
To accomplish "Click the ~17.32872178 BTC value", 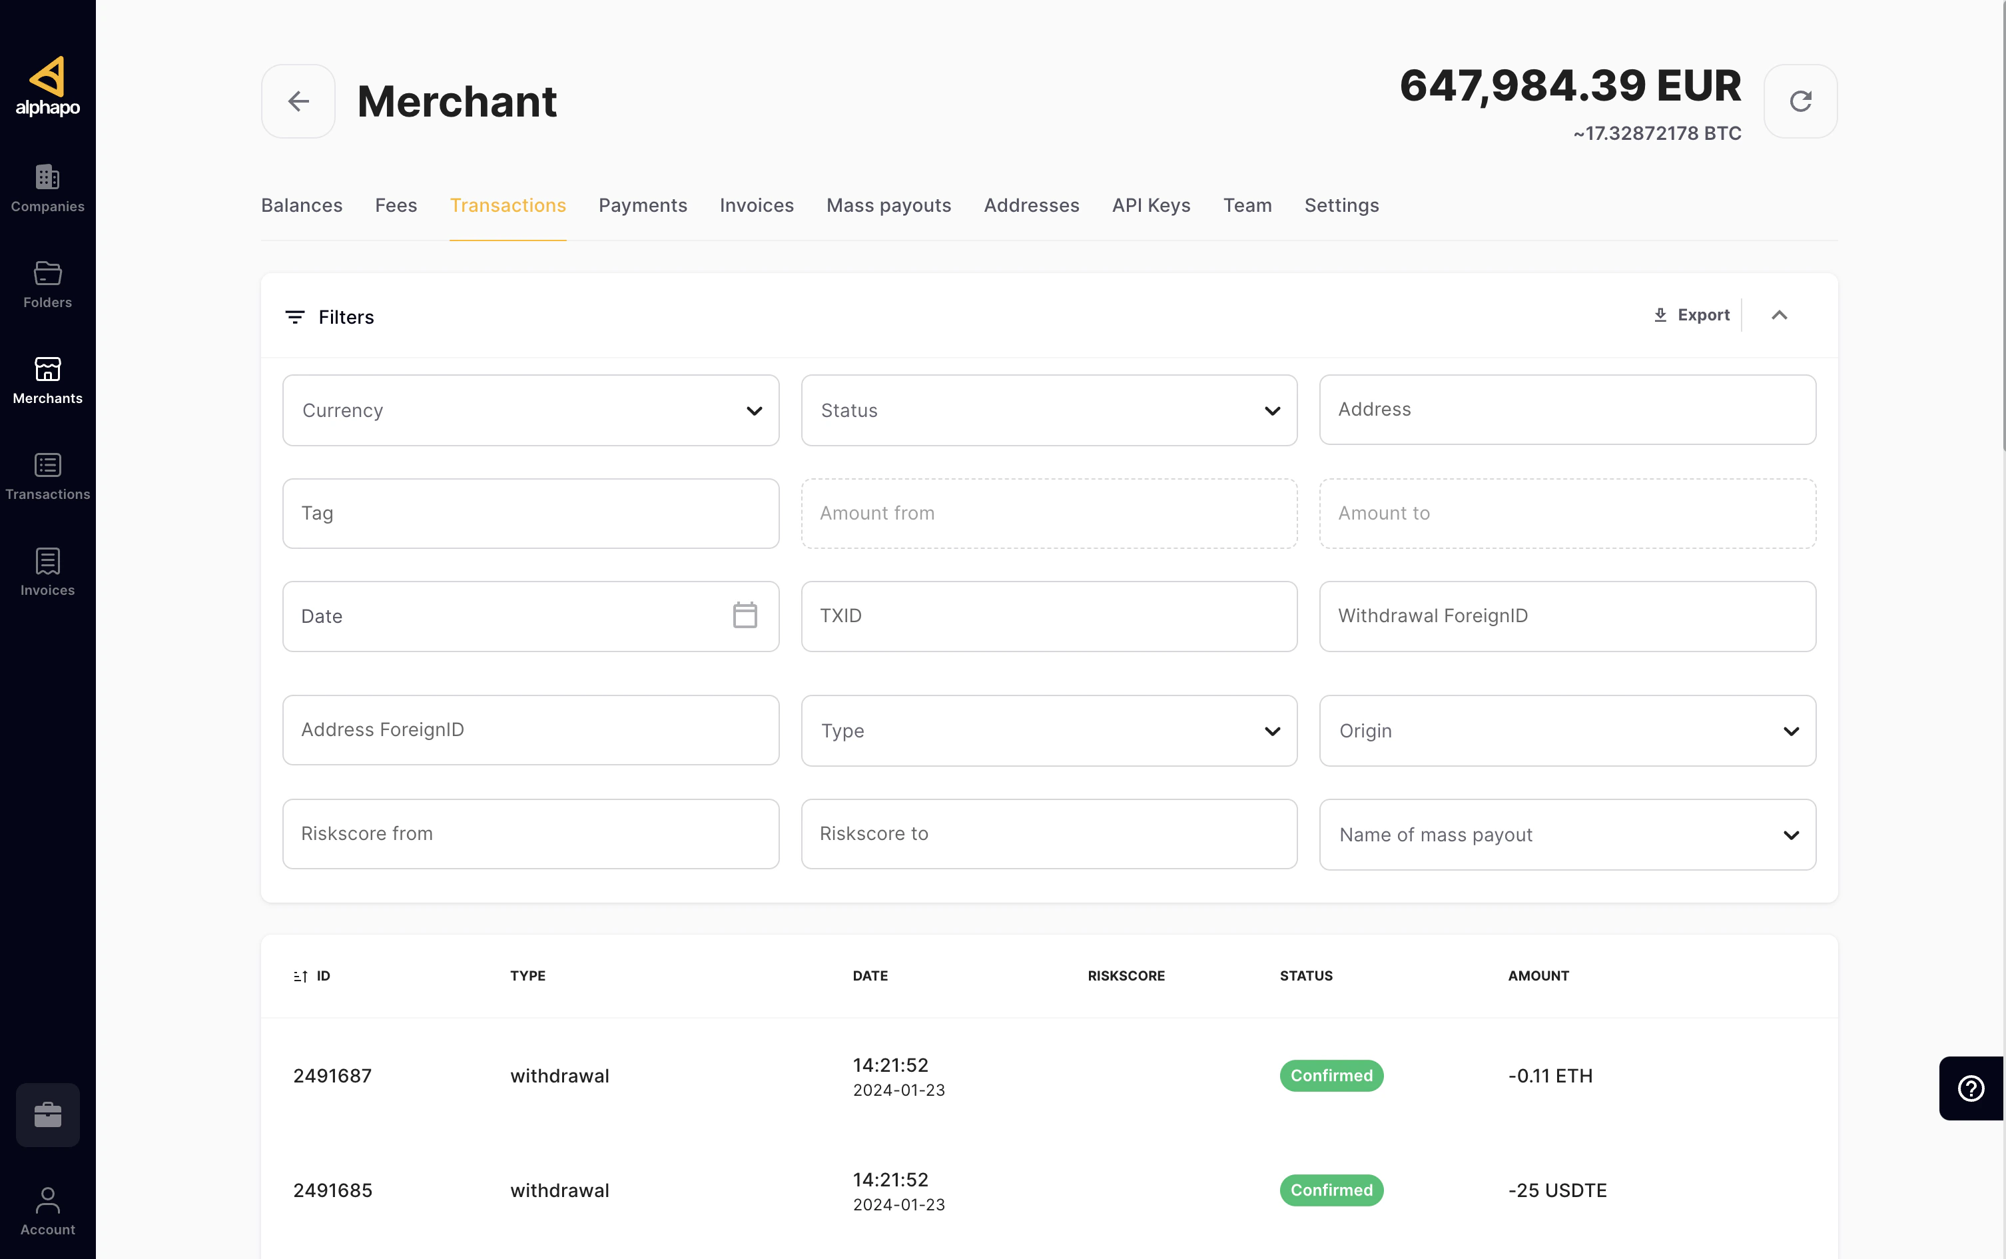I will click(1656, 133).
